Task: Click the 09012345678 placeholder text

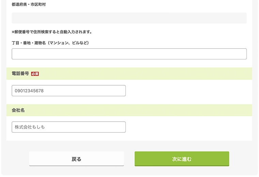Action: [29, 91]
